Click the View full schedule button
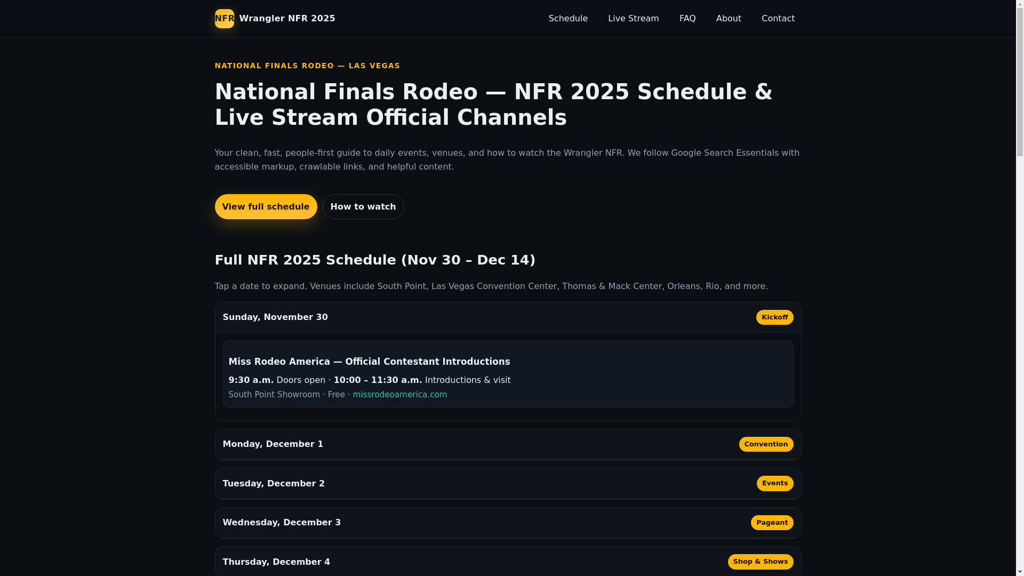 (266, 206)
